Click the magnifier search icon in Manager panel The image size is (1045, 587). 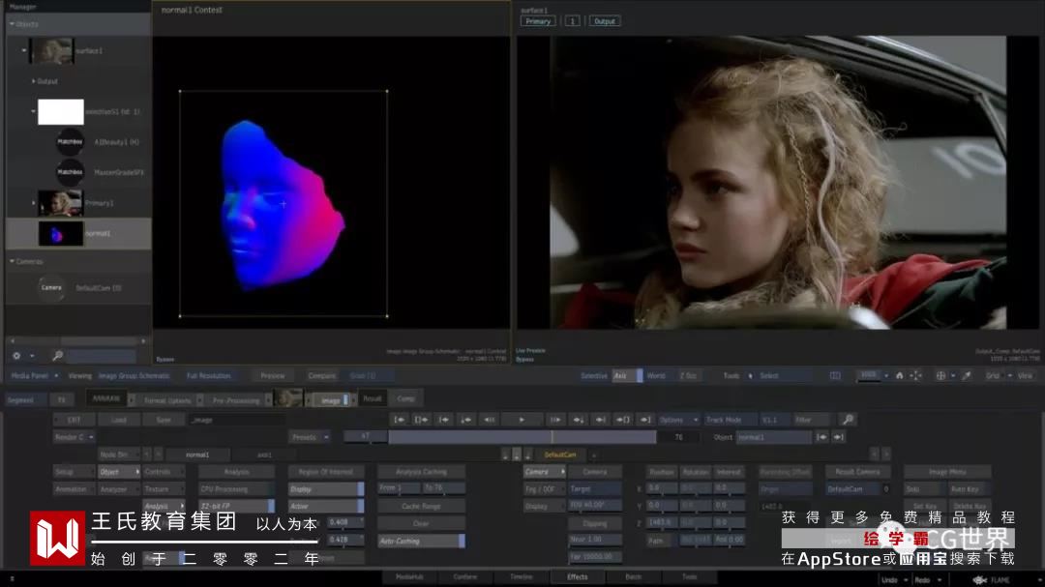pos(57,356)
